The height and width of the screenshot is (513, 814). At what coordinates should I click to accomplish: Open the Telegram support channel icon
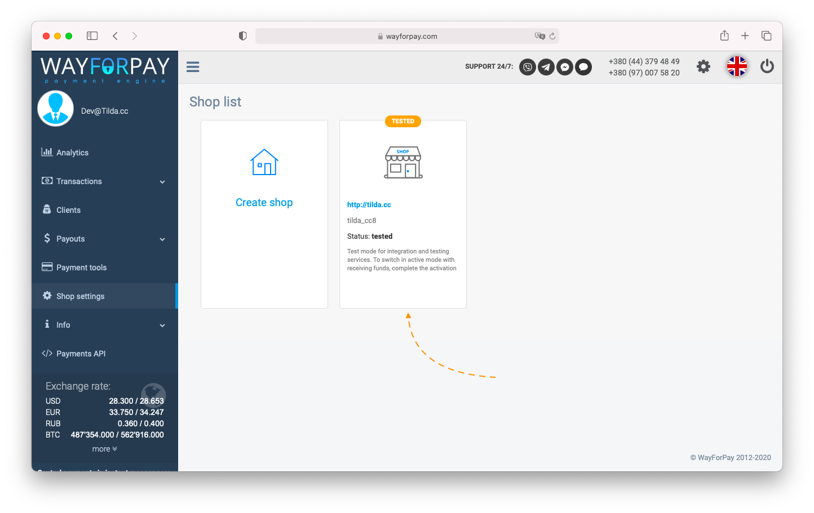click(x=546, y=67)
